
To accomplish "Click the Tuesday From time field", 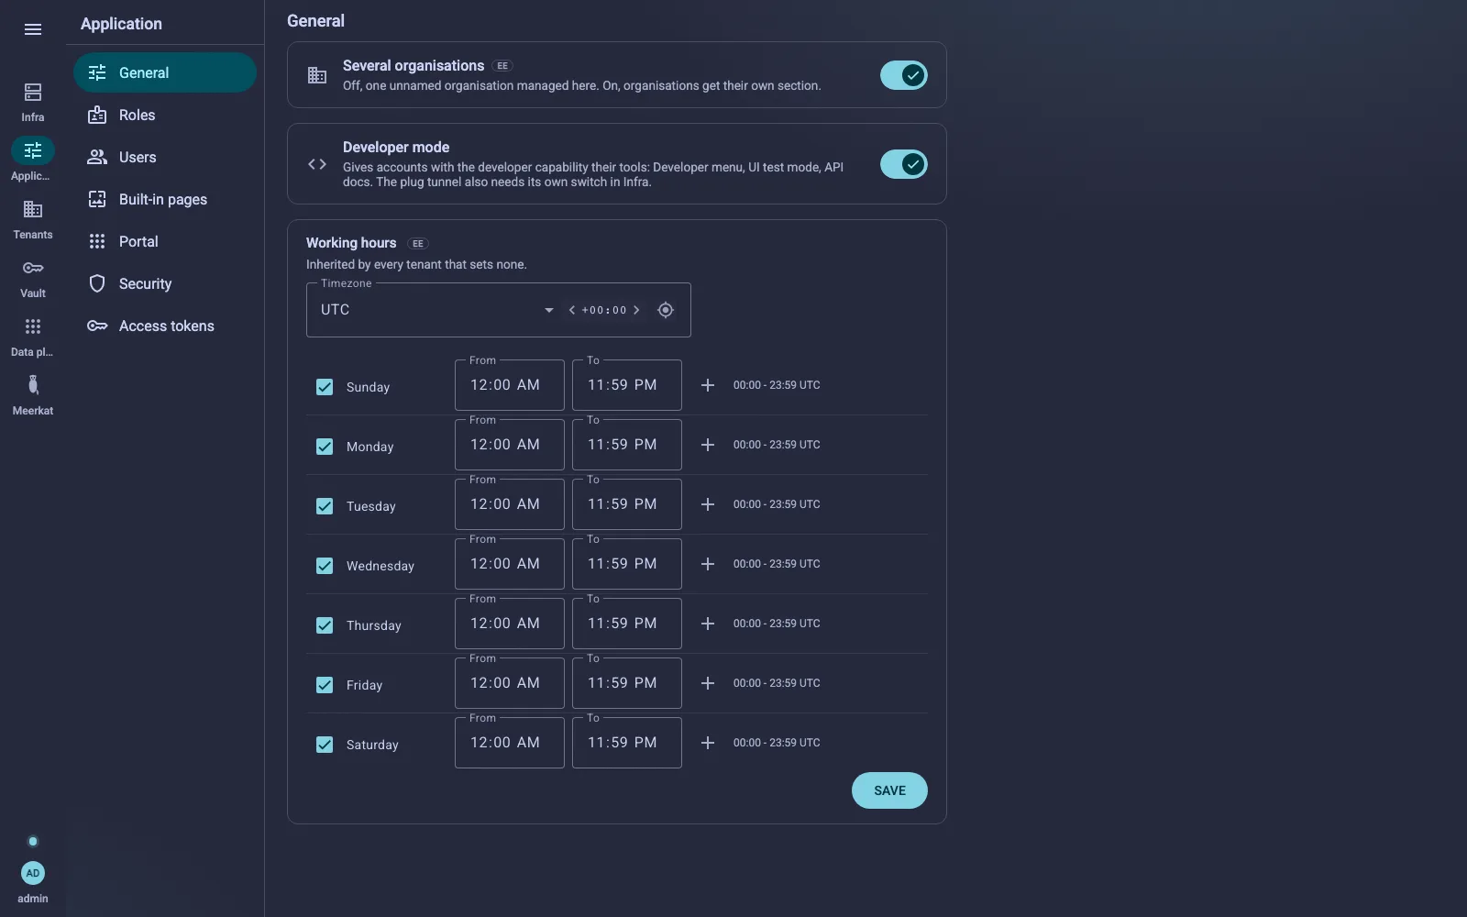I will [x=510, y=504].
